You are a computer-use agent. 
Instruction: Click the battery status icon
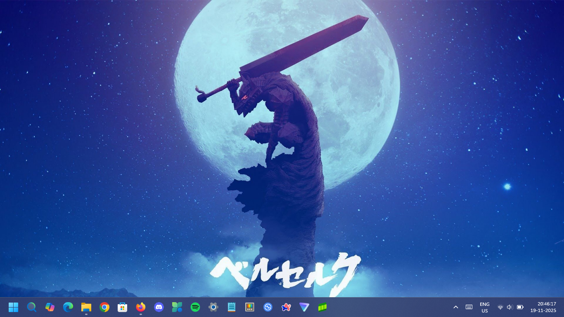coord(520,307)
